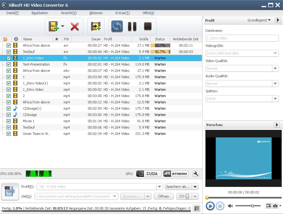
Task: Pause the conversion in the toolbar
Action: (132, 26)
